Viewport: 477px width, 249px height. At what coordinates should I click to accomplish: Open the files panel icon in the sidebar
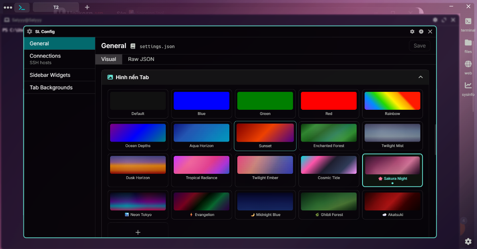click(x=468, y=45)
